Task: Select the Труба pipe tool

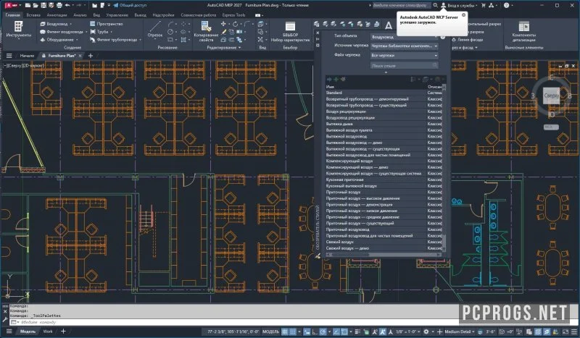Action: [x=99, y=32]
